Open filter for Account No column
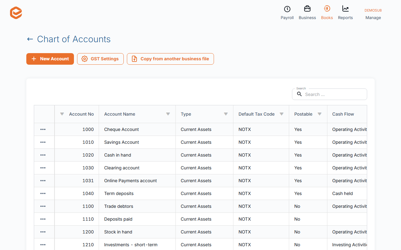401x250 pixels. click(62, 114)
